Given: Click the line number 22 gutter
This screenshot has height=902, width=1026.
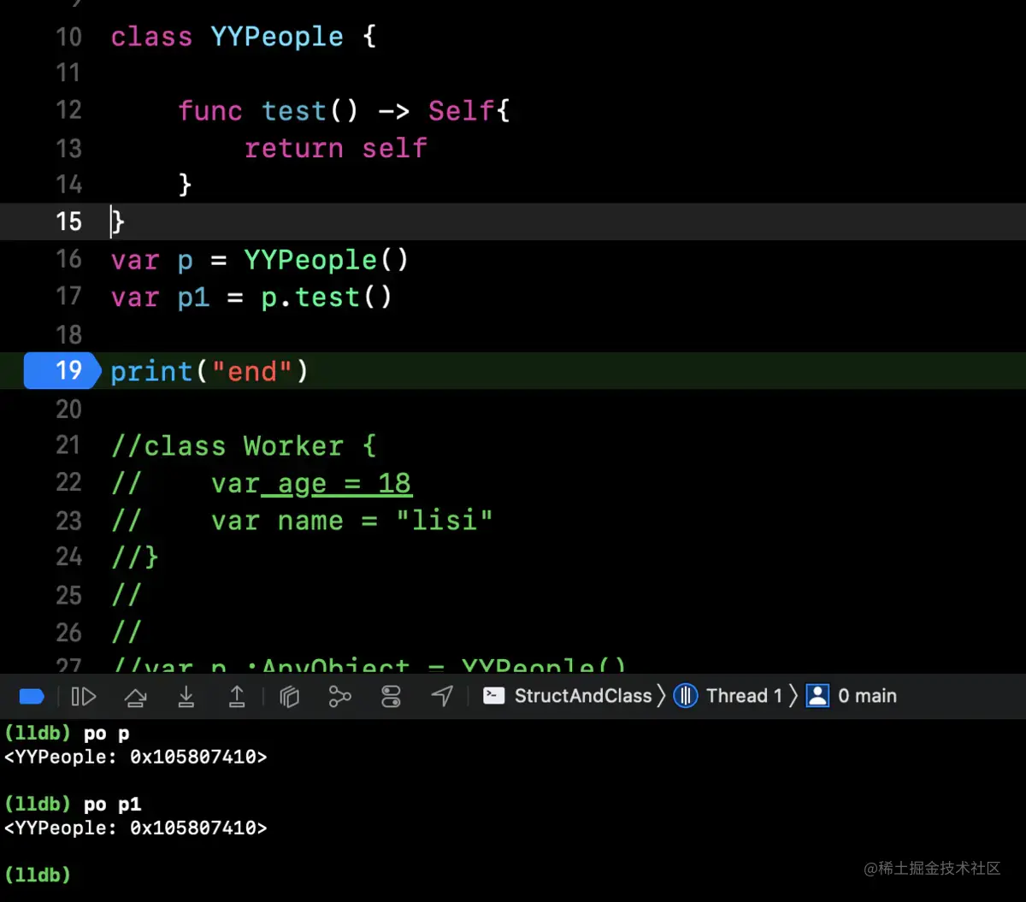Looking at the screenshot, I should pyautogui.click(x=68, y=482).
